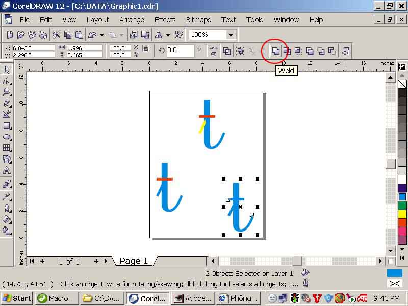Image resolution: width=408 pixels, height=306 pixels.
Task: Select the Freehand tool
Action: pos(7,103)
